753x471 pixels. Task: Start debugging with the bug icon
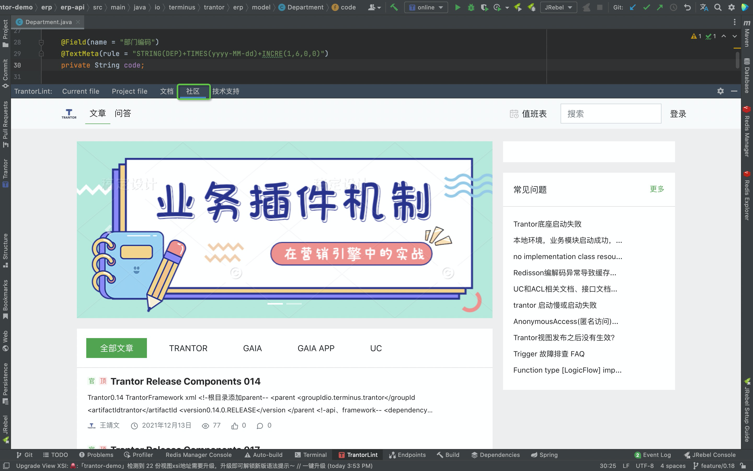[471, 7]
